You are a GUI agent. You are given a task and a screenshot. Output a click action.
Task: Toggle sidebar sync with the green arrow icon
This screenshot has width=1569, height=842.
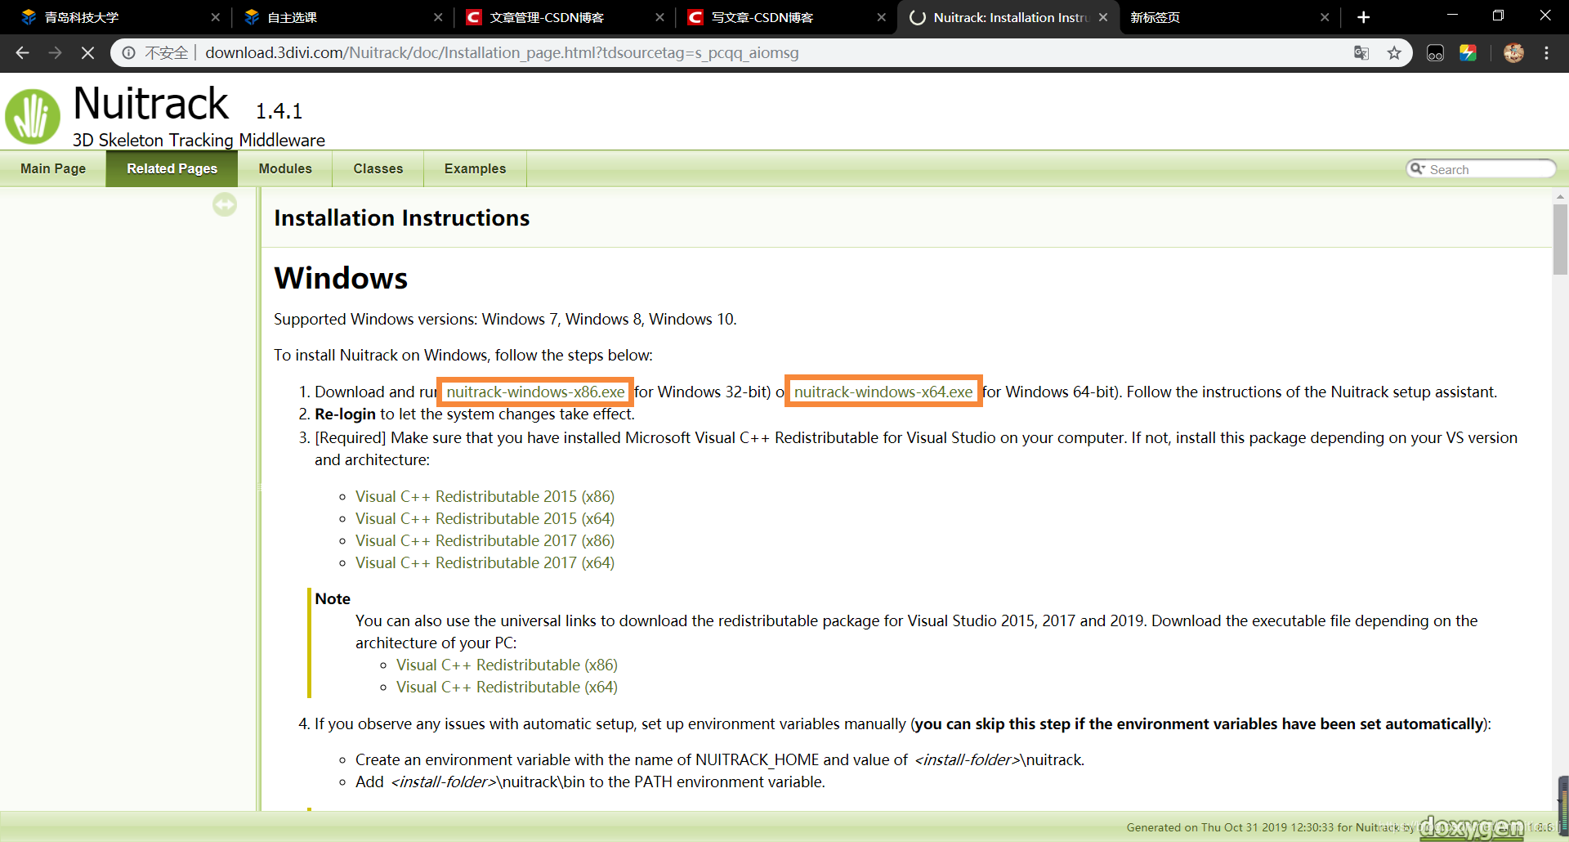(225, 204)
